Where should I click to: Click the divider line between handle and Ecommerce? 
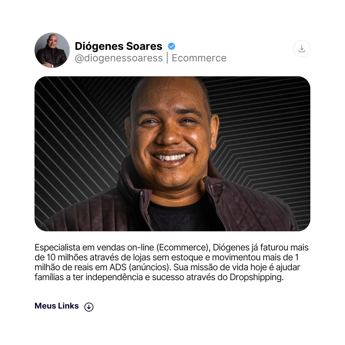167,58
